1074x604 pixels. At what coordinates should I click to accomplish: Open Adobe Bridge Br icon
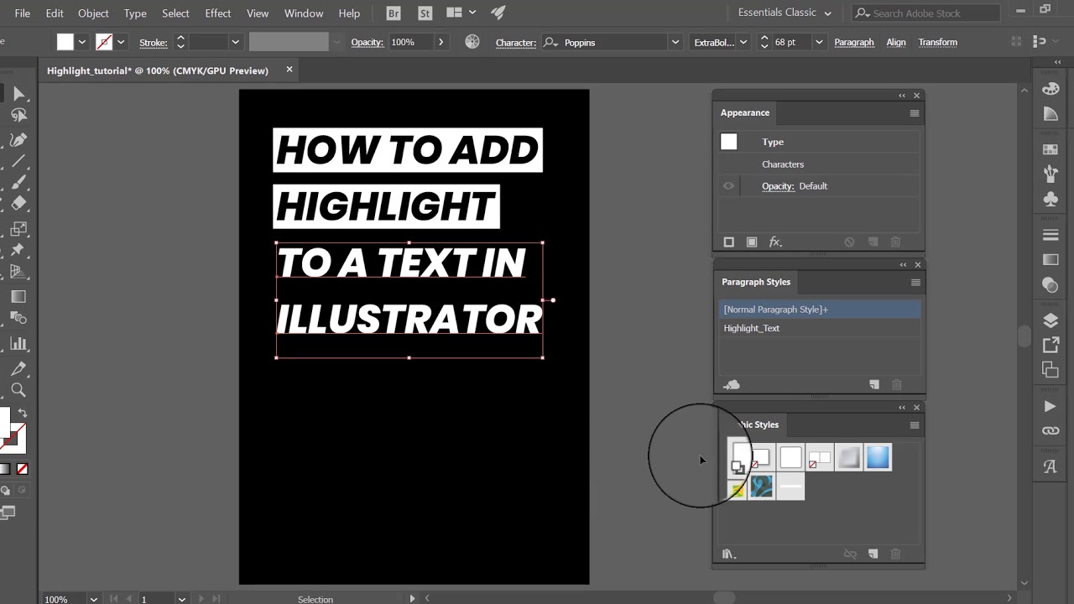tap(394, 13)
